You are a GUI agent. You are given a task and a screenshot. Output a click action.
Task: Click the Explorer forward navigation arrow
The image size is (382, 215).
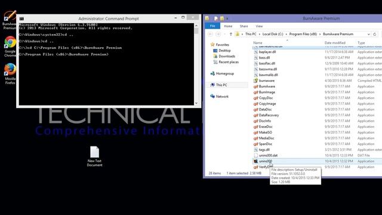218,34
